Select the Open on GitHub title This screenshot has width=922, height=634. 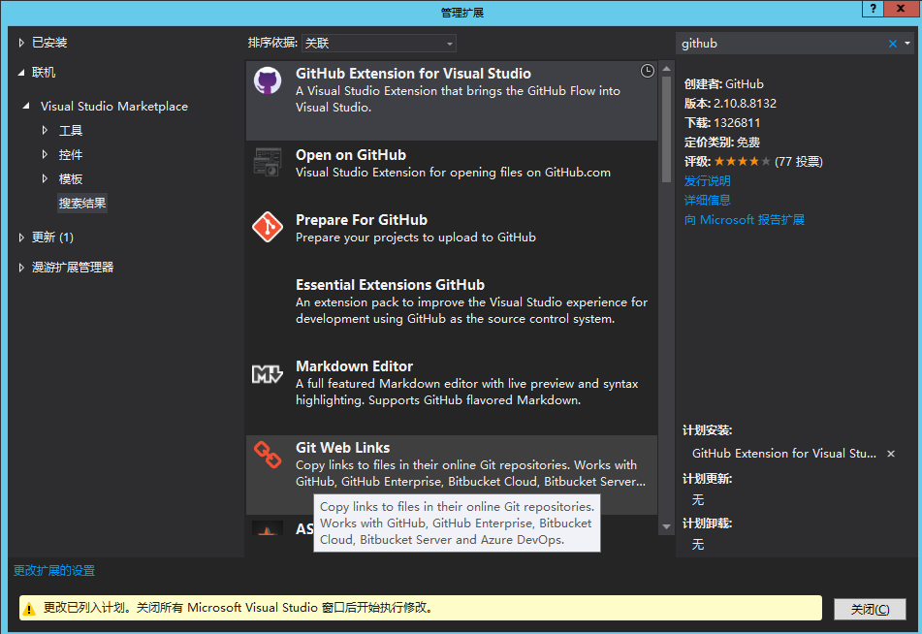350,155
